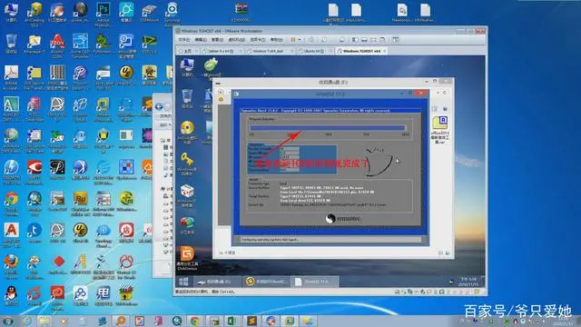Open Chrome from host taskbar
This screenshot has height=327, width=581.
point(195,321)
